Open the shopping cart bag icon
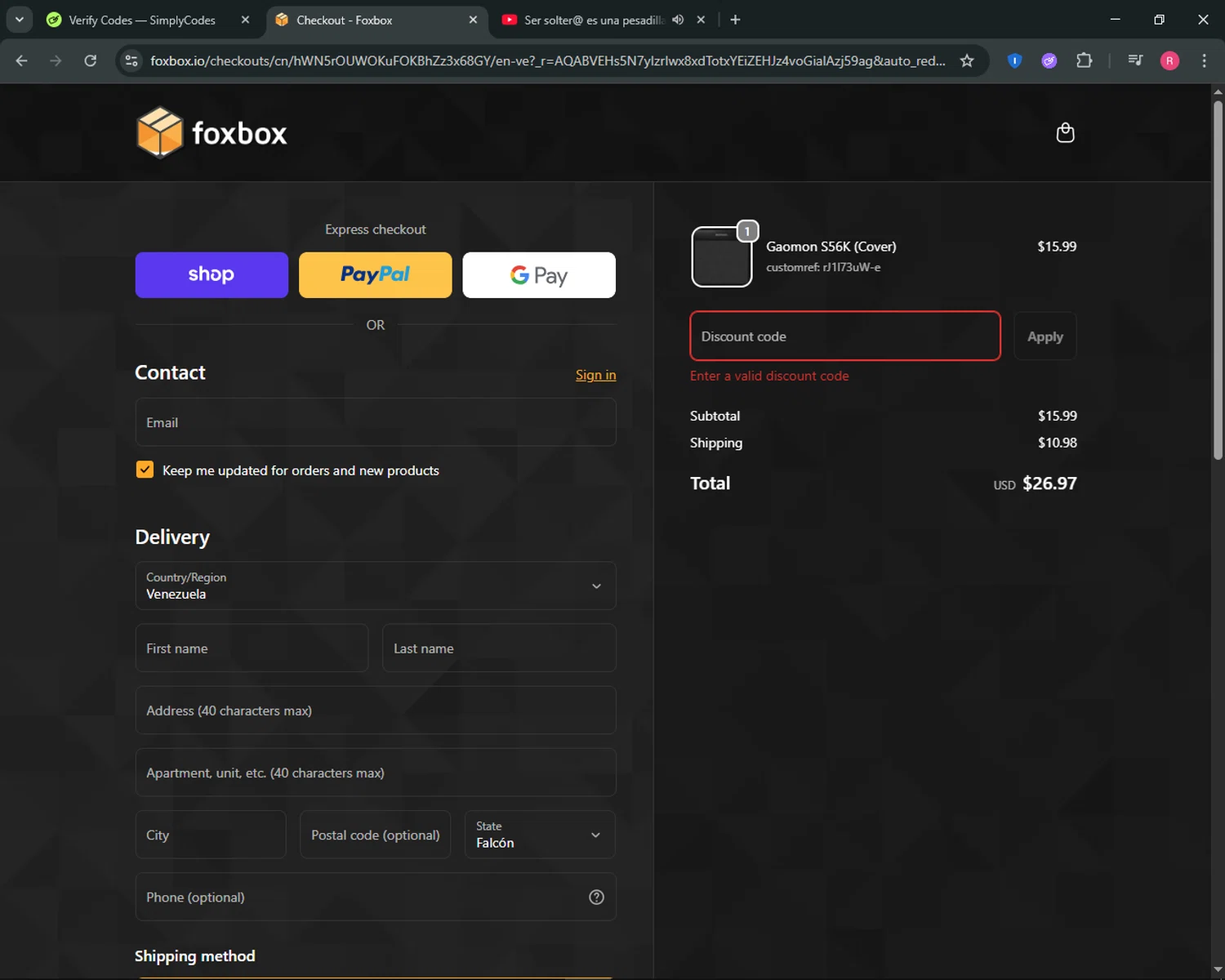 point(1065,133)
